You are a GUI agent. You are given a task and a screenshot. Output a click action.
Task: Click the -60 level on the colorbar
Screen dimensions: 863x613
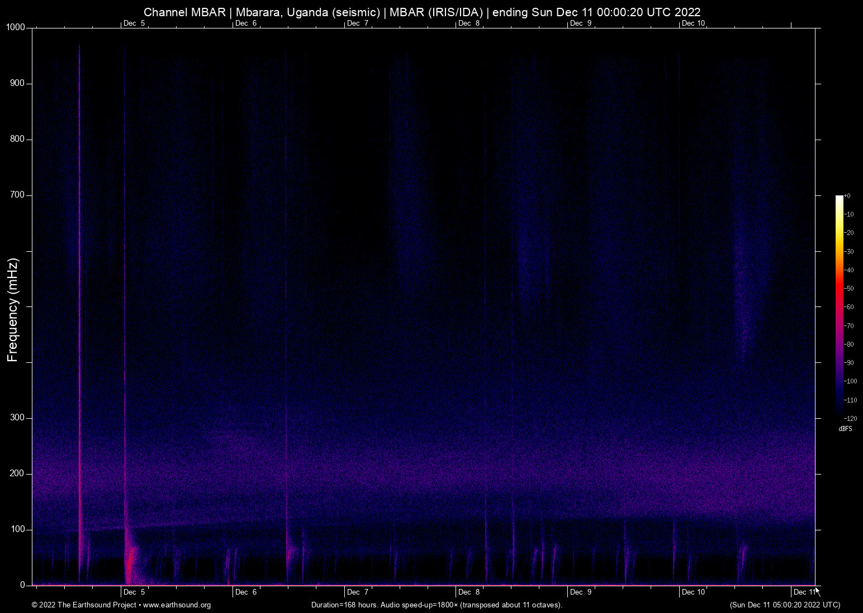pyautogui.click(x=849, y=306)
